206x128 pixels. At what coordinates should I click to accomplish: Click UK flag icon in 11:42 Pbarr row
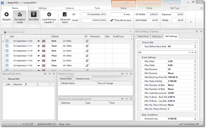coord(44,65)
